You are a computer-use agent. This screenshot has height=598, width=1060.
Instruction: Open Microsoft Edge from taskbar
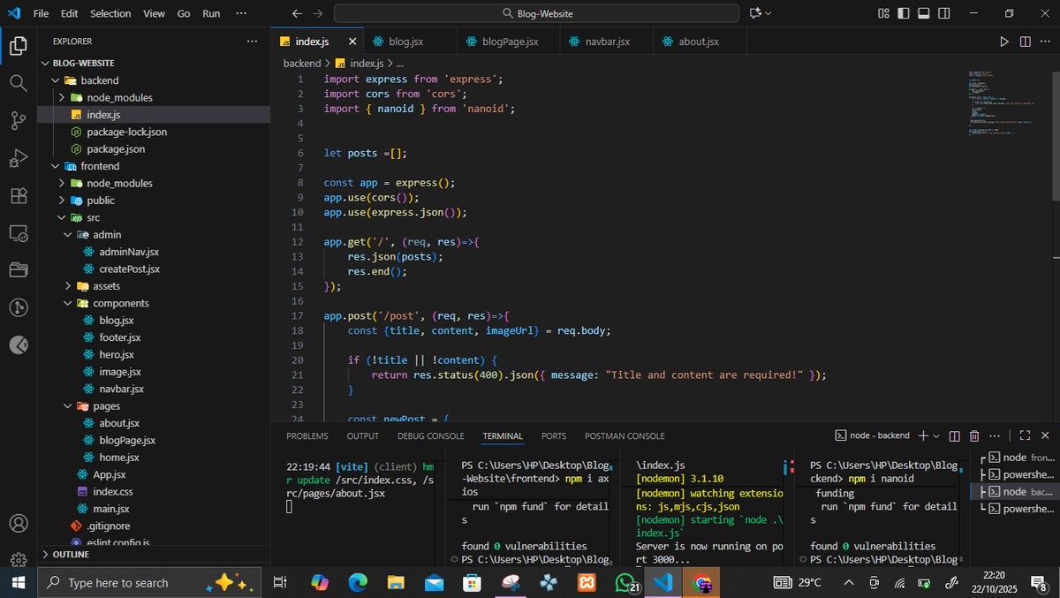[357, 582]
